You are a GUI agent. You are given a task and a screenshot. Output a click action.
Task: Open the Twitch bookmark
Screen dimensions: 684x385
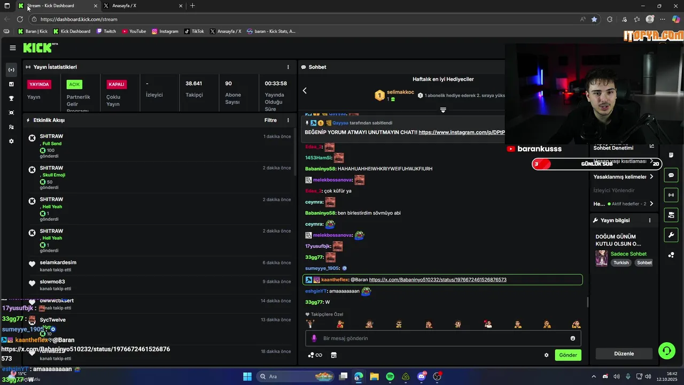(106, 31)
